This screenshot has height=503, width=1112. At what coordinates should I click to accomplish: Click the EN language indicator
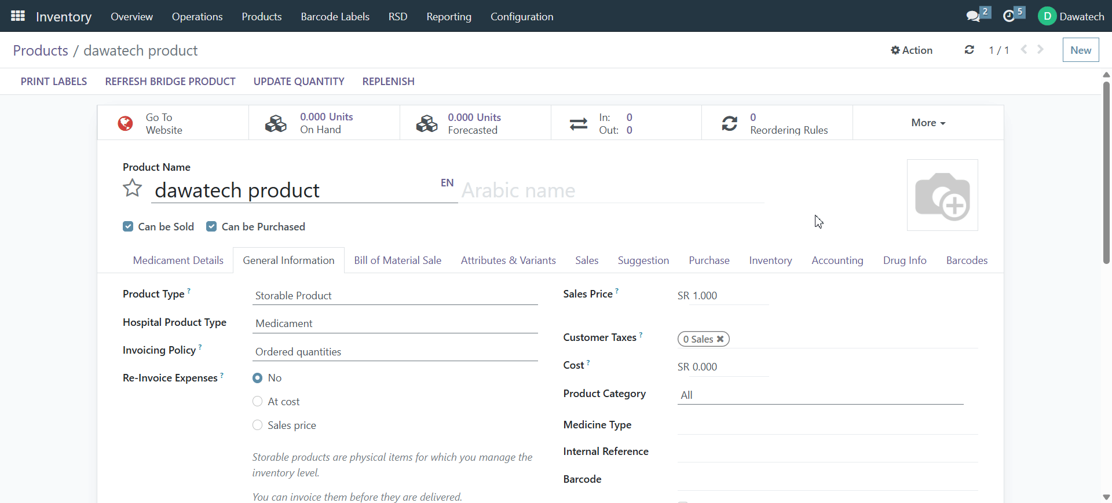[447, 183]
